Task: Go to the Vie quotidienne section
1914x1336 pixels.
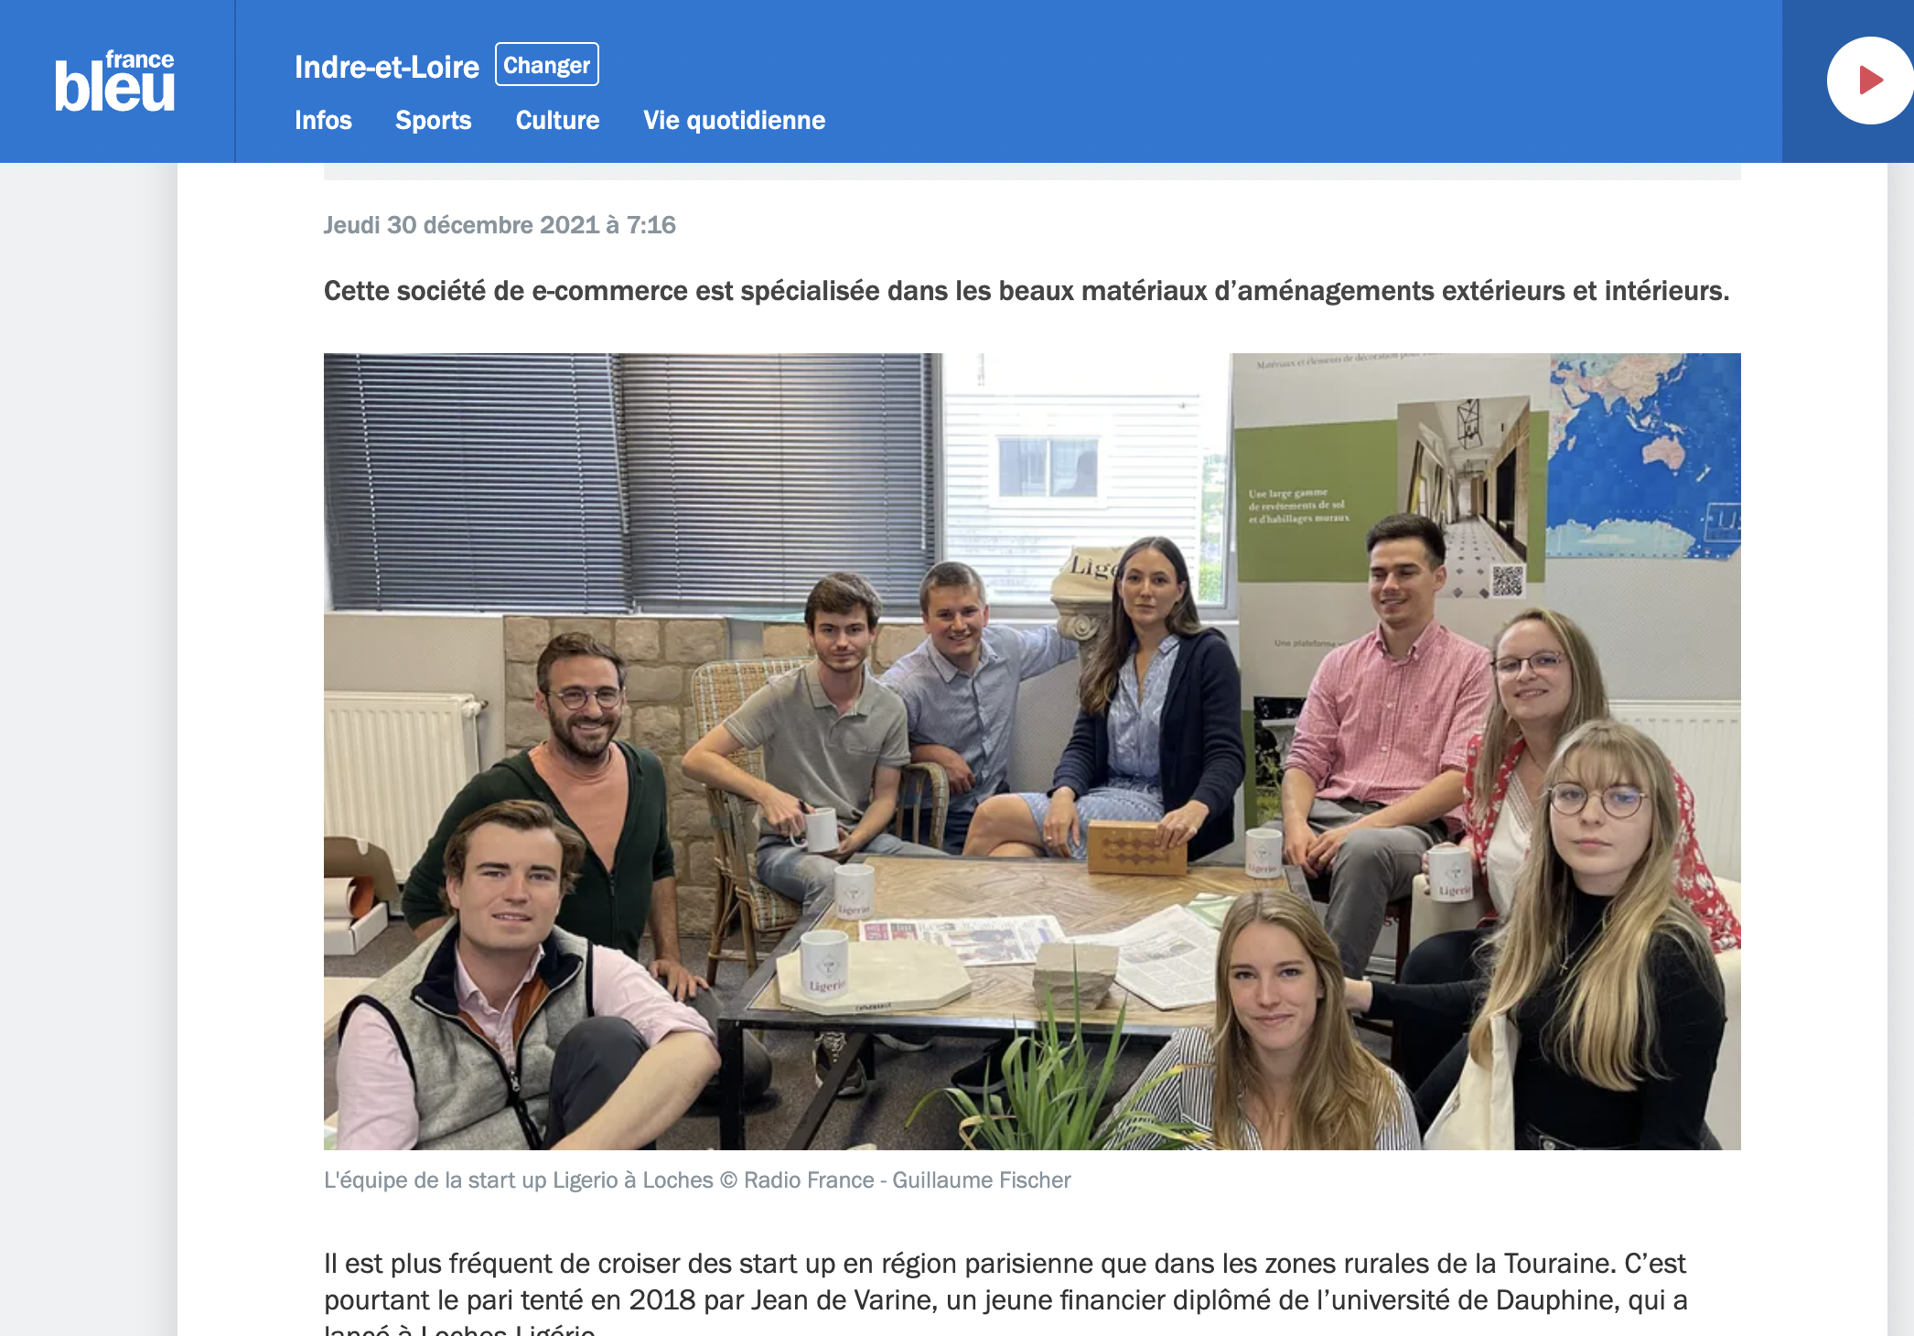Action: [735, 120]
